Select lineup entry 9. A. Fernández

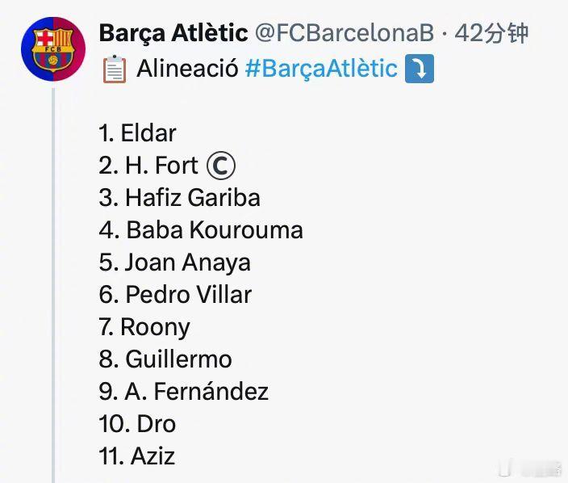point(184,392)
